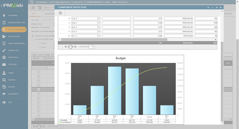This screenshot has height=129, width=239.
Task: Open period dropdown for Oct 11 row
Action: [99, 31]
